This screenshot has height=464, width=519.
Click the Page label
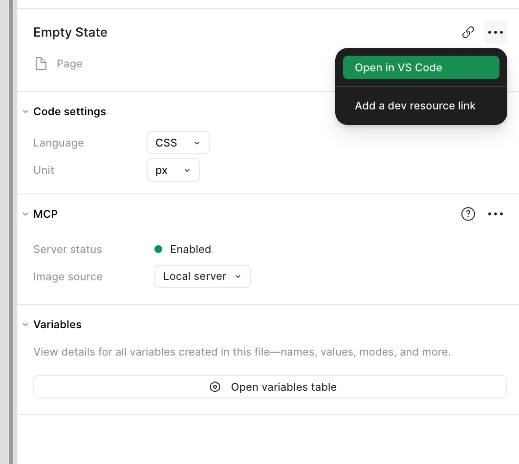[x=69, y=63]
